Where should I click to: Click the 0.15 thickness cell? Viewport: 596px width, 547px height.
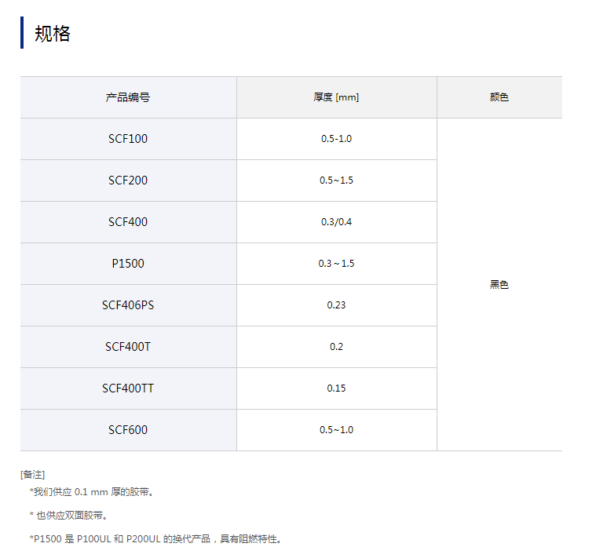coord(336,388)
